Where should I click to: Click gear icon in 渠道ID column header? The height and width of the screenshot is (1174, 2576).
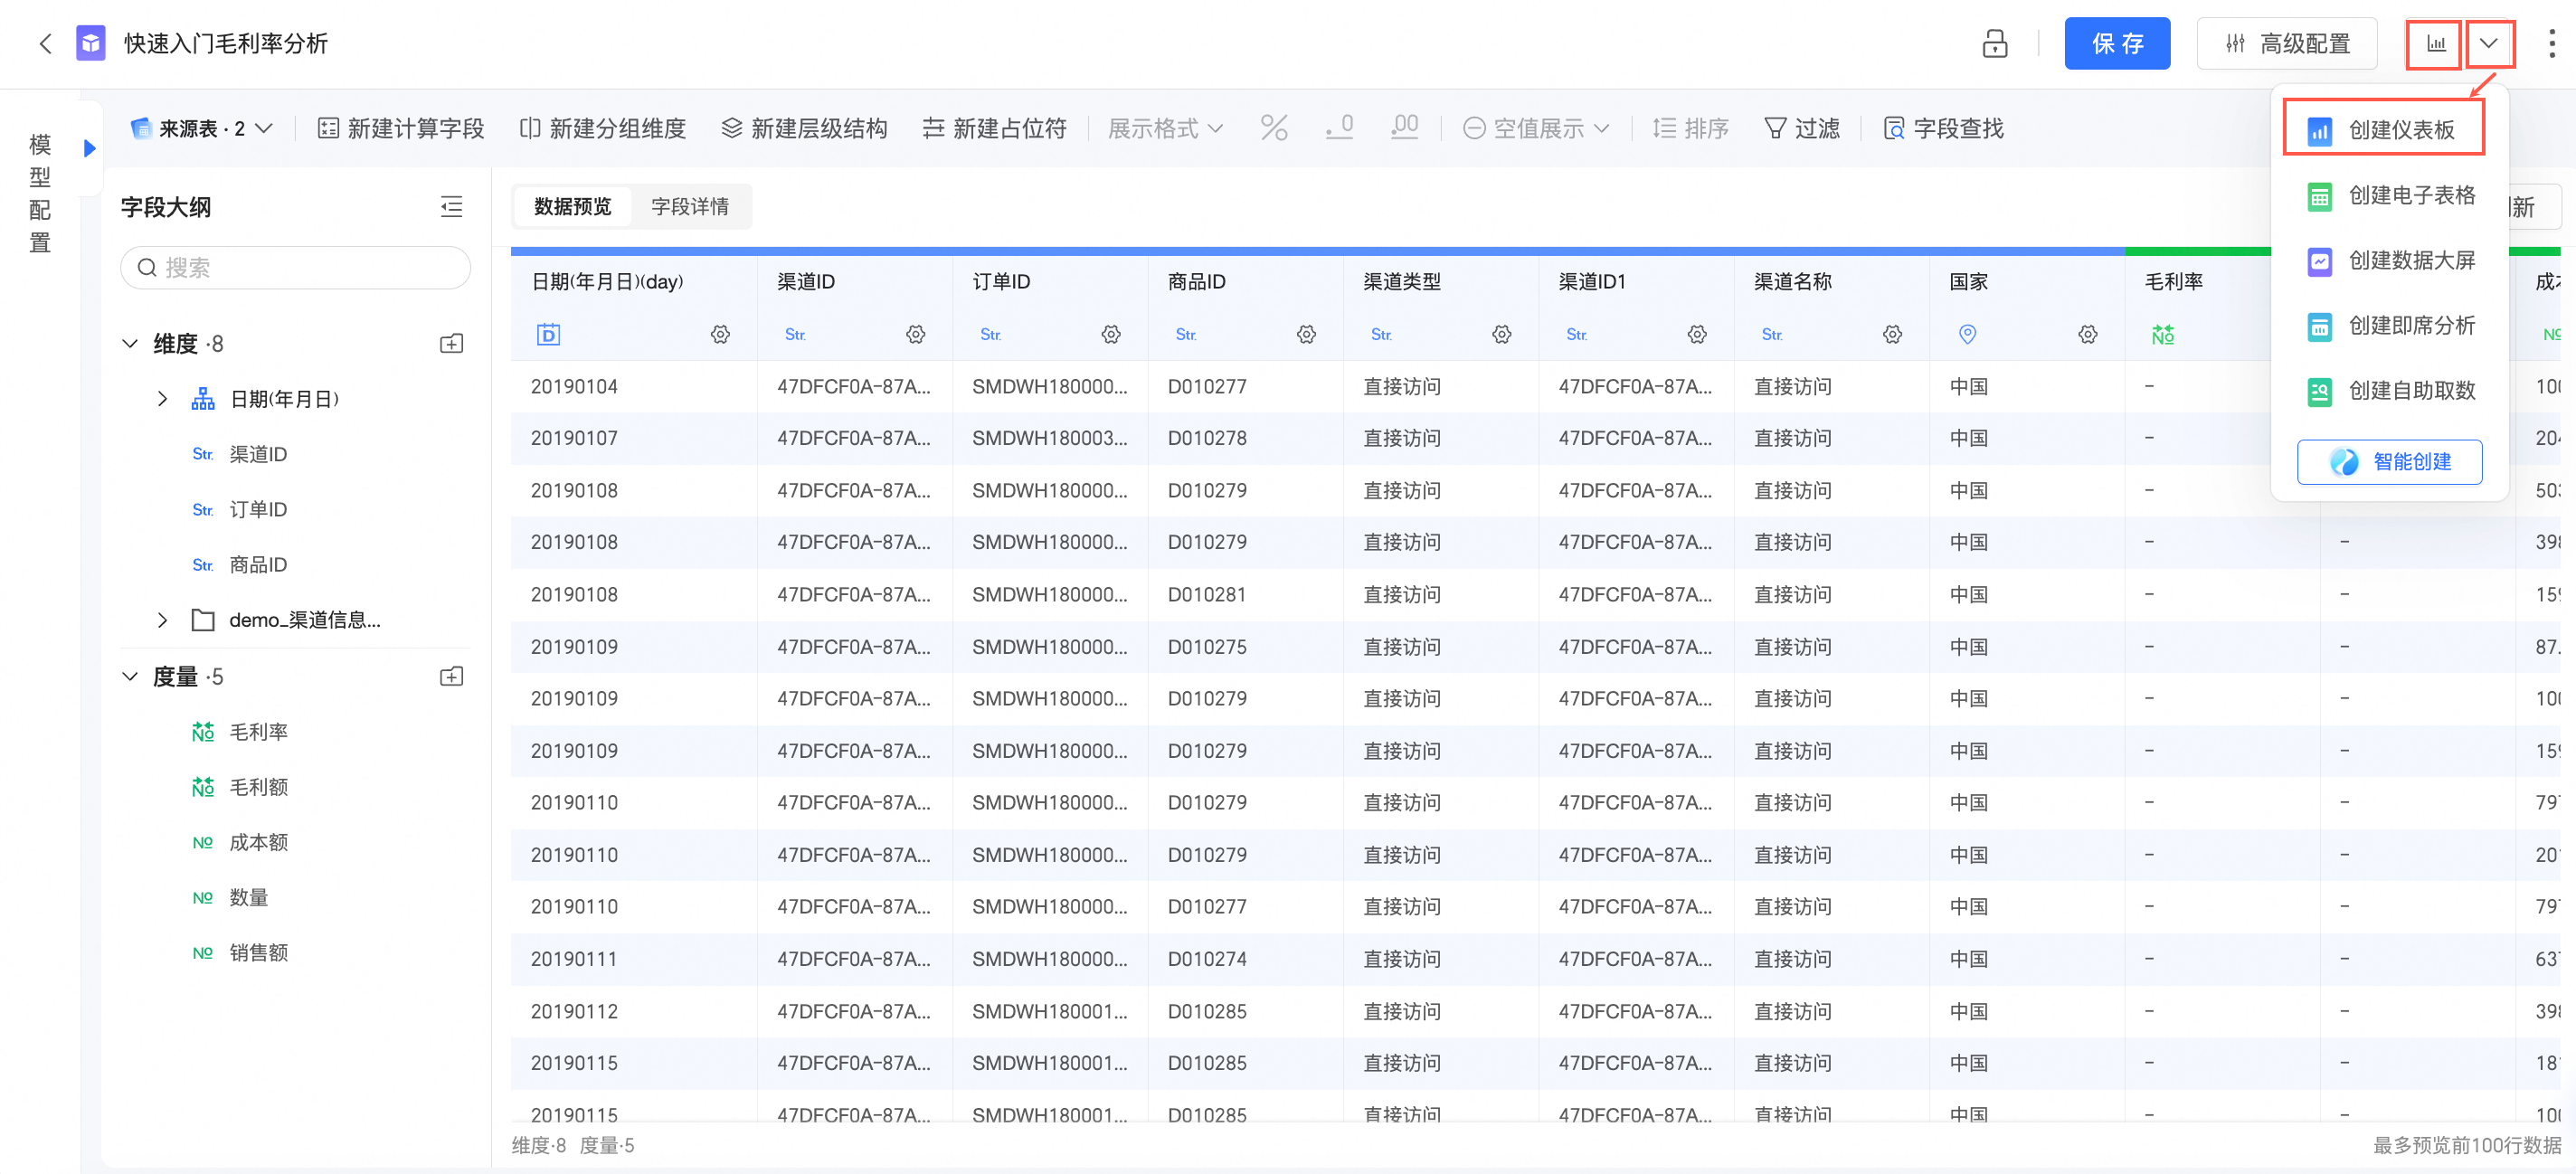pos(915,334)
